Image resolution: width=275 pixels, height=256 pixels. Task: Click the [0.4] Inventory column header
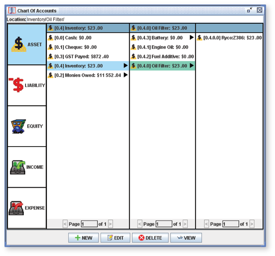88,28
